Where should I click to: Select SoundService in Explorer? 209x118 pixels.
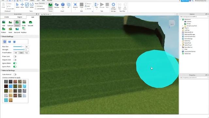coord(188,47)
